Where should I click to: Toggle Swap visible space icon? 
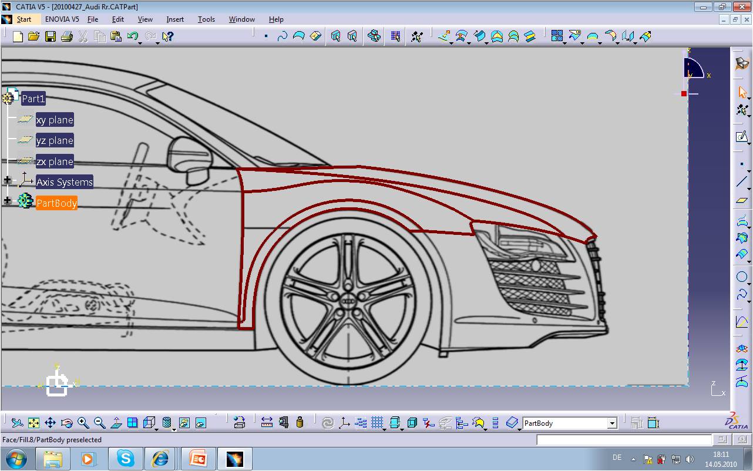[x=200, y=422]
